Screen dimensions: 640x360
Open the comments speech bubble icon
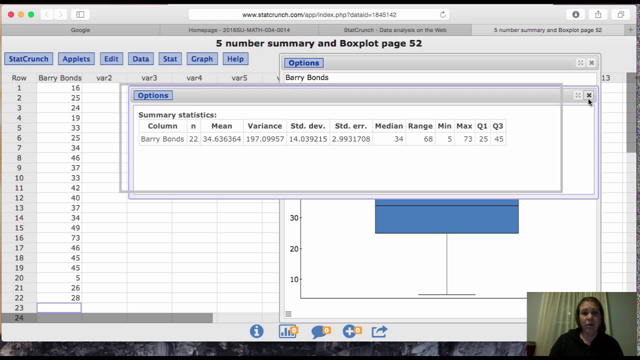(320, 331)
